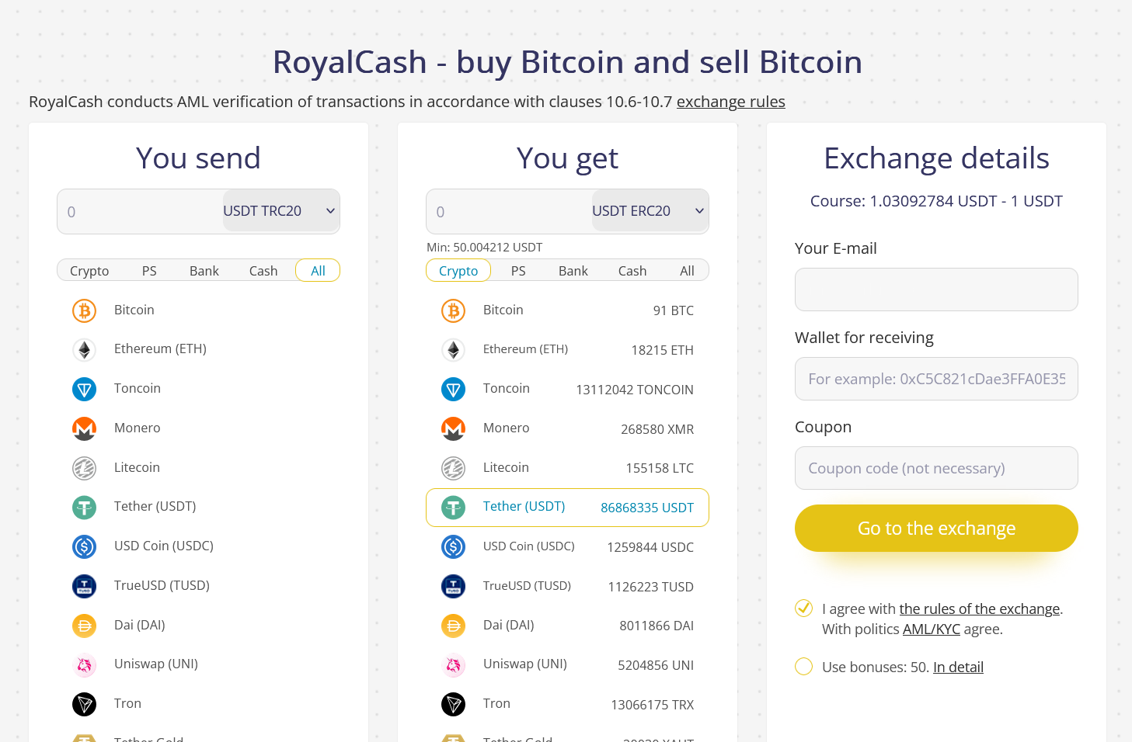Open the exchange rules link in header
This screenshot has height=742, width=1132.
click(x=730, y=102)
